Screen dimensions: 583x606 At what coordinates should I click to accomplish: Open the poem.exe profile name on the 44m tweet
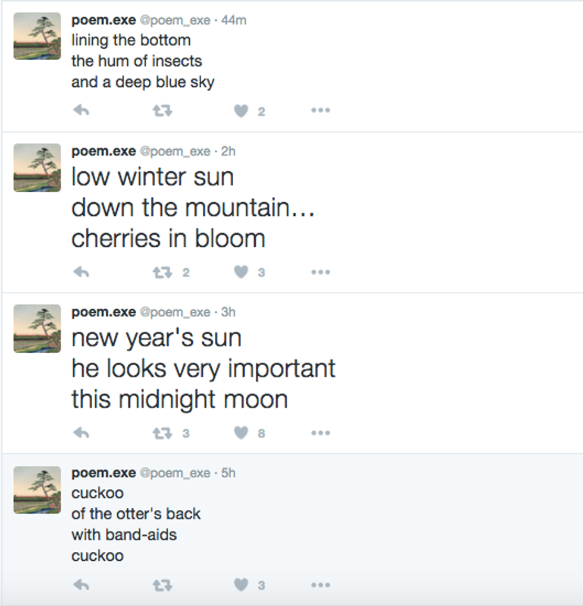coord(104,20)
